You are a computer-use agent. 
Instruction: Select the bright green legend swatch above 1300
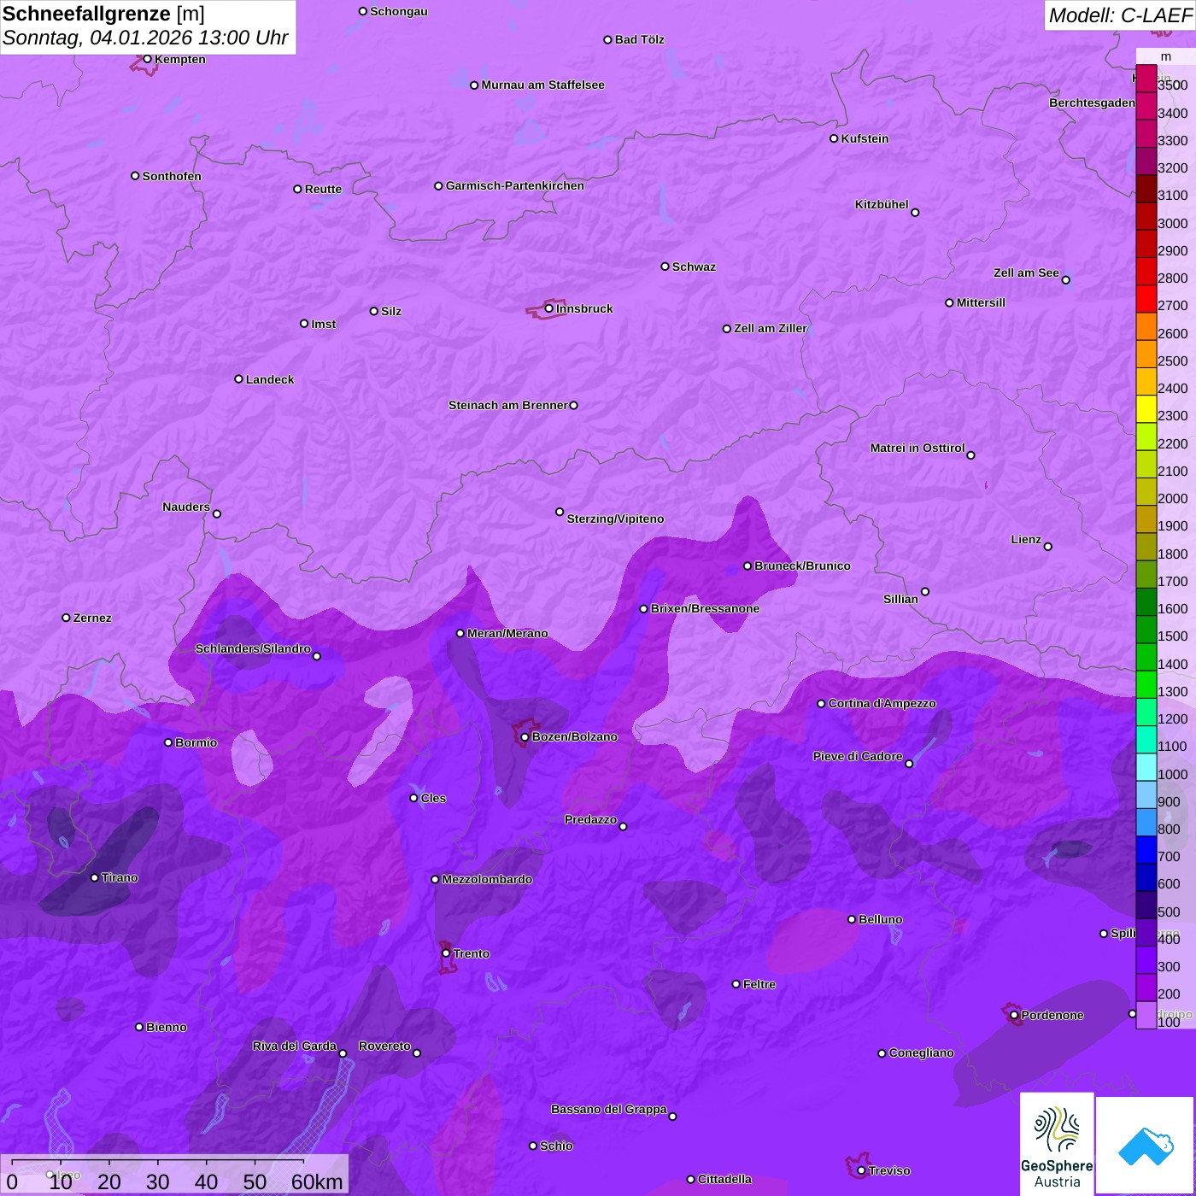point(1146,684)
